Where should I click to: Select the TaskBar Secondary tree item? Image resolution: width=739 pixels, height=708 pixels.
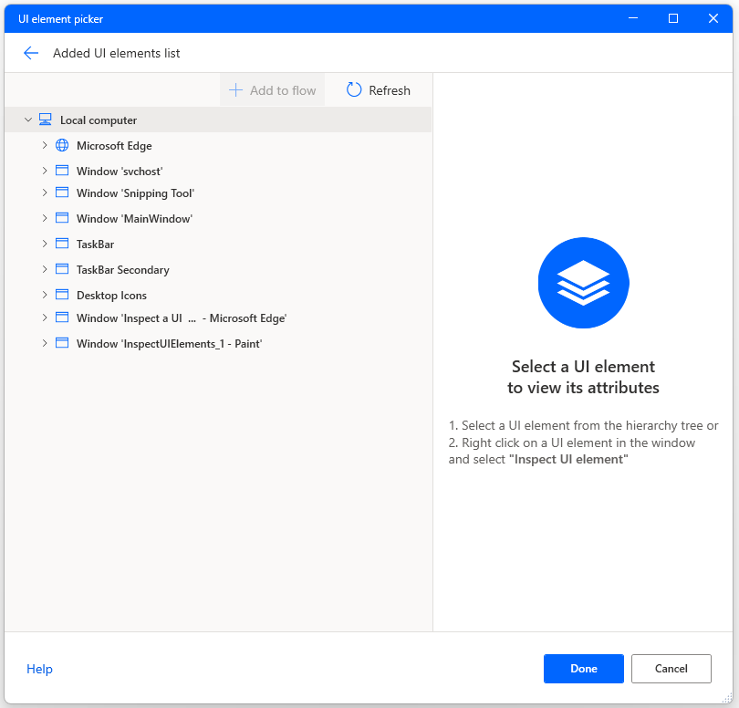(122, 270)
